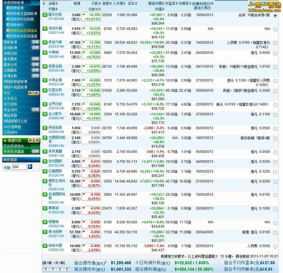Click the buy icon for 慧聰網
This screenshot has width=283, height=273.
[x=45, y=222]
